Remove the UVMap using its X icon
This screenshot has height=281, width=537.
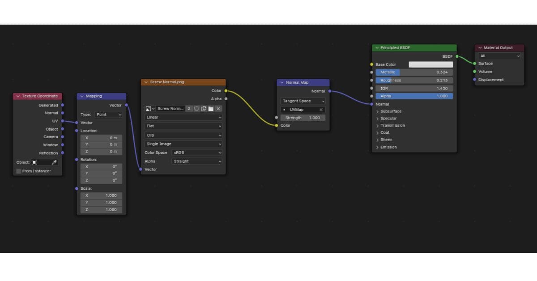coord(321,110)
